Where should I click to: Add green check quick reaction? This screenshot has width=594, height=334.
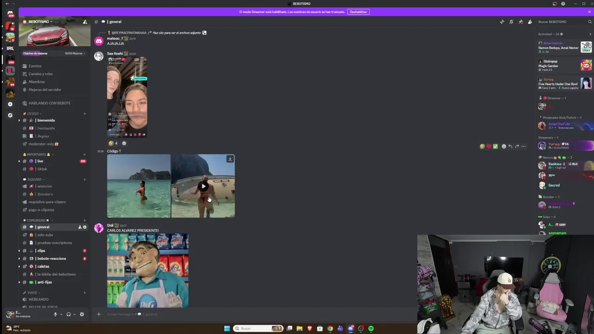[x=495, y=147]
